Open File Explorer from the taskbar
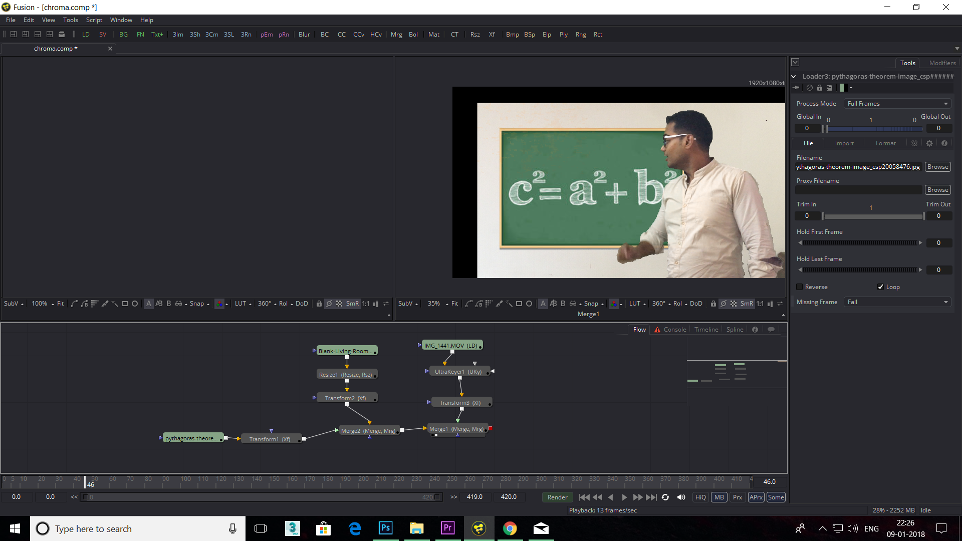This screenshot has width=962, height=541. click(x=416, y=528)
